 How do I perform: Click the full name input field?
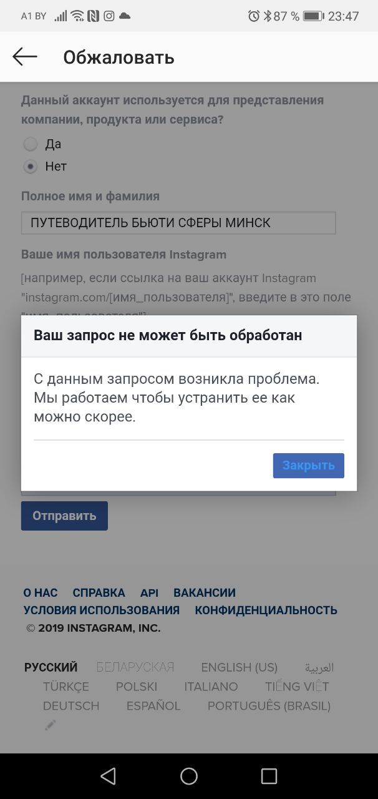[178, 223]
